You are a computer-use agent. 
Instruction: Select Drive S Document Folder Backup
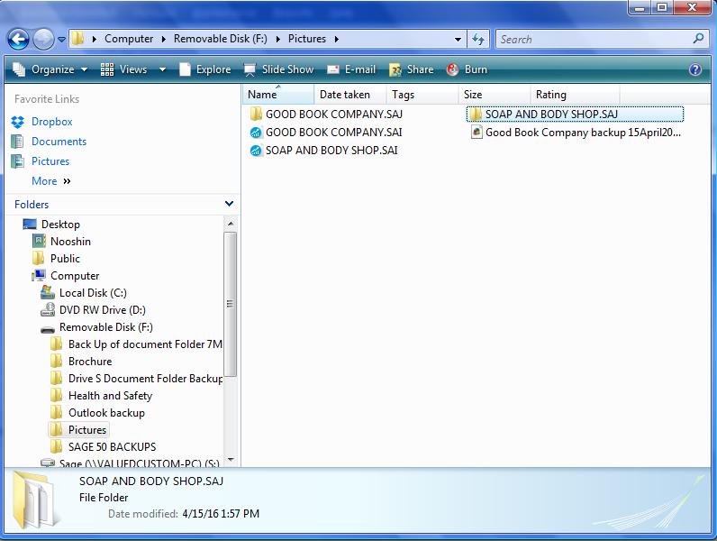coord(145,379)
